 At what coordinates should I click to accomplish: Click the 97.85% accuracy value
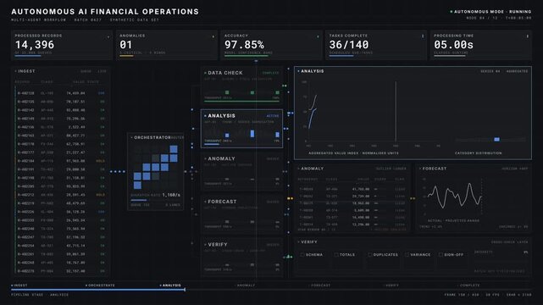tap(244, 45)
